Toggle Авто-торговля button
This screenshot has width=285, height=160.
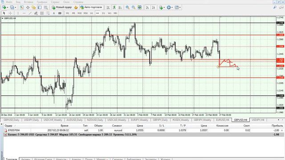tap(91, 8)
